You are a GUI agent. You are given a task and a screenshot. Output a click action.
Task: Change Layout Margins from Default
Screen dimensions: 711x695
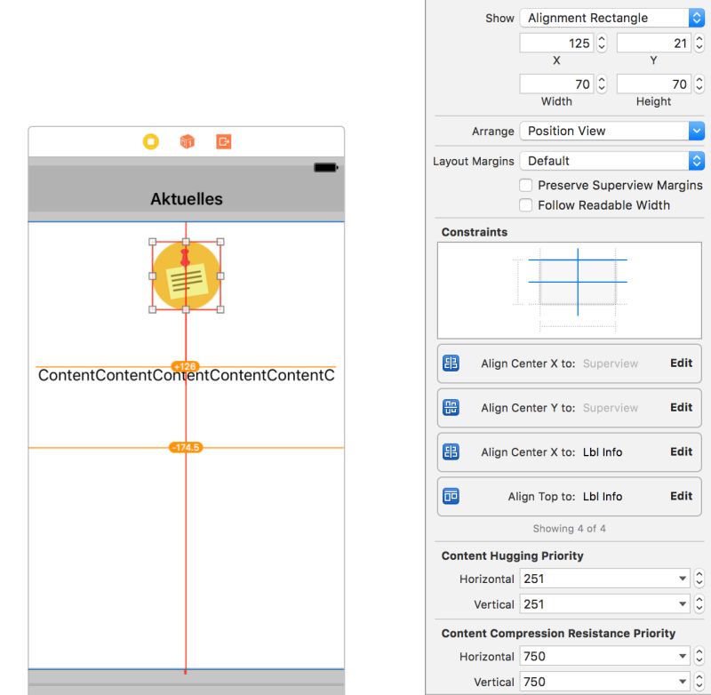(x=611, y=160)
